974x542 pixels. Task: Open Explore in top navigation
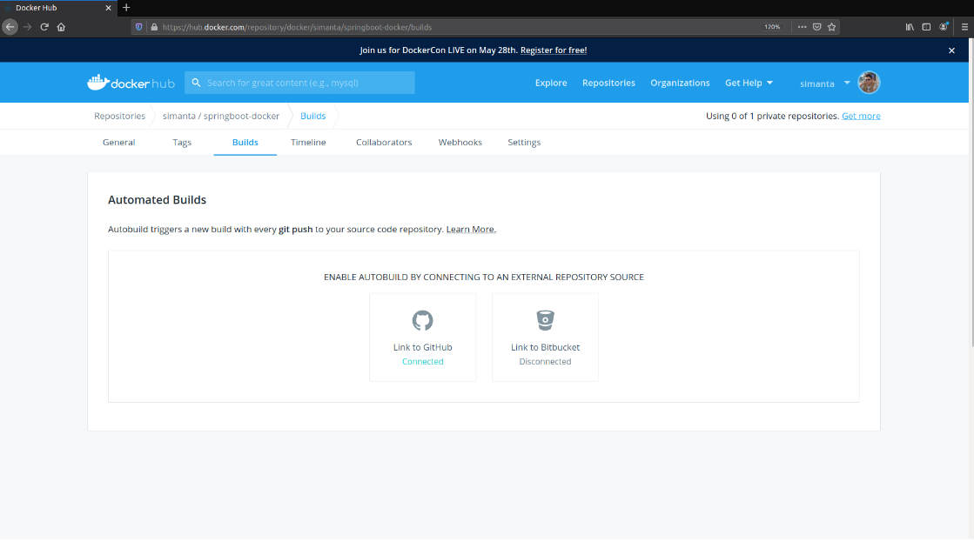click(551, 83)
